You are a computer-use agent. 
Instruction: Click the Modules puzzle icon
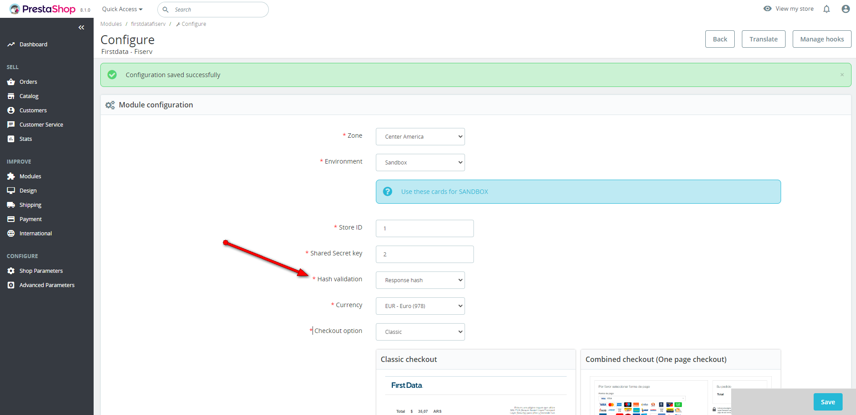(x=11, y=177)
